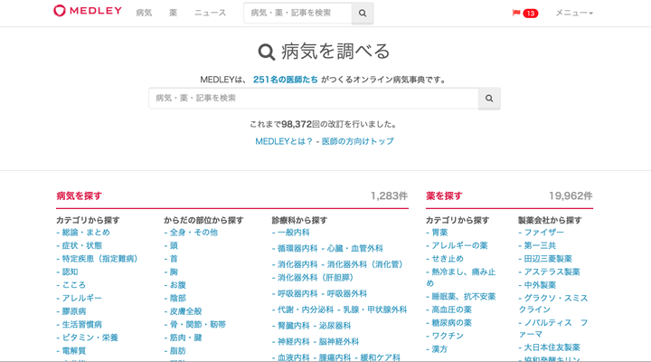Focus the header search input field
This screenshot has height=362, width=651.
[x=297, y=13]
